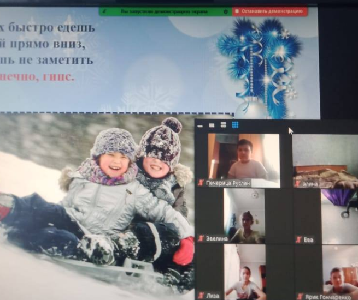Hide the video panel using the dash icon
This screenshot has width=358, height=300.
click(201, 125)
